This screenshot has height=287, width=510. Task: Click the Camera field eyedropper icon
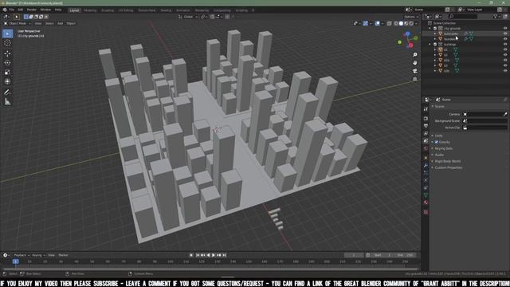click(505, 114)
